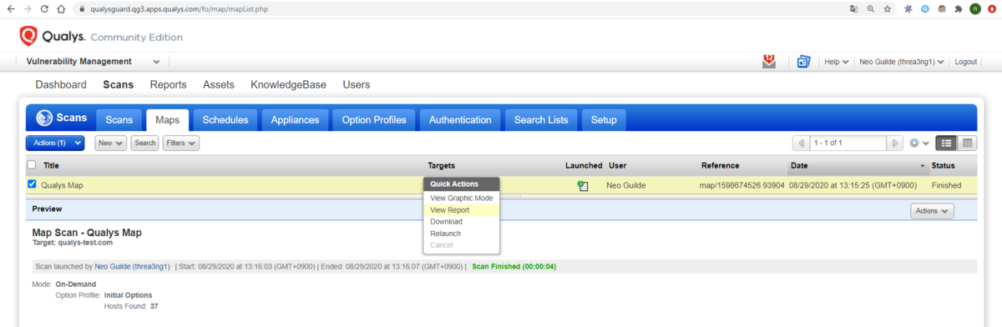Image resolution: width=1002 pixels, height=327 pixels.
Task: Open the Setup tab
Action: [604, 120]
